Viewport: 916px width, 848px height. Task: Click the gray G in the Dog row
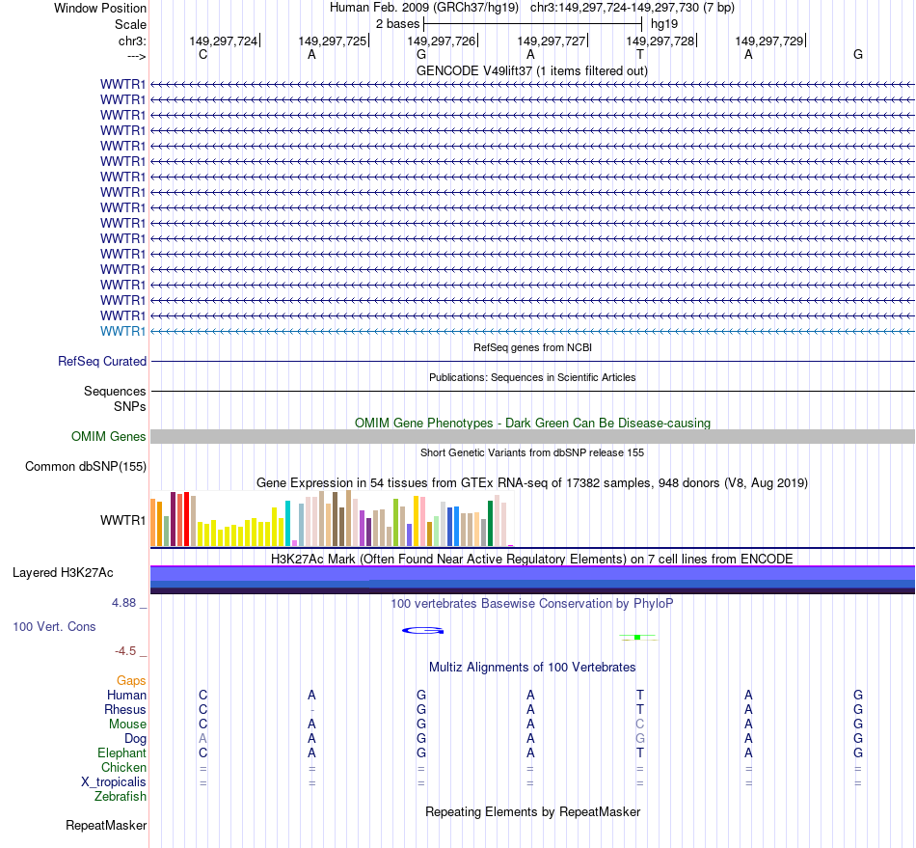[639, 739]
